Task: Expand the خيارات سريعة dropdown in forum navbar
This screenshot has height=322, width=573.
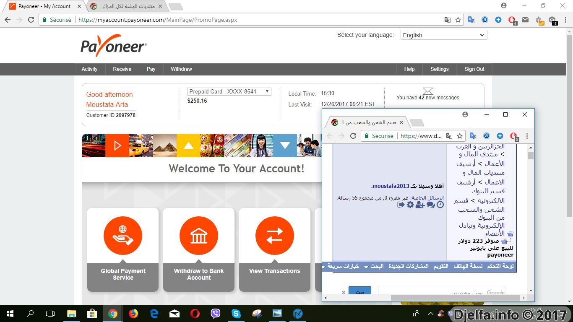Action: coord(341,266)
